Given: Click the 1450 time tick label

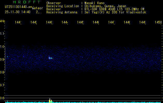Looking at the screenshot, I should (158, 23).
